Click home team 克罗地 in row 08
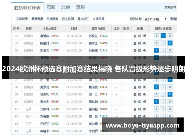This screenshot has height=135, width=187. coord(45,87)
